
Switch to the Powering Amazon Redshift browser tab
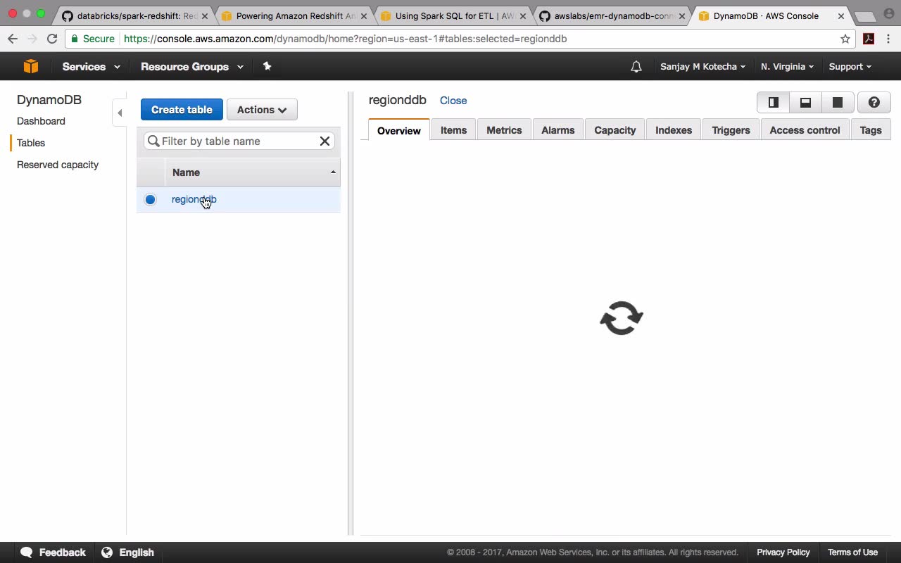click(x=293, y=16)
